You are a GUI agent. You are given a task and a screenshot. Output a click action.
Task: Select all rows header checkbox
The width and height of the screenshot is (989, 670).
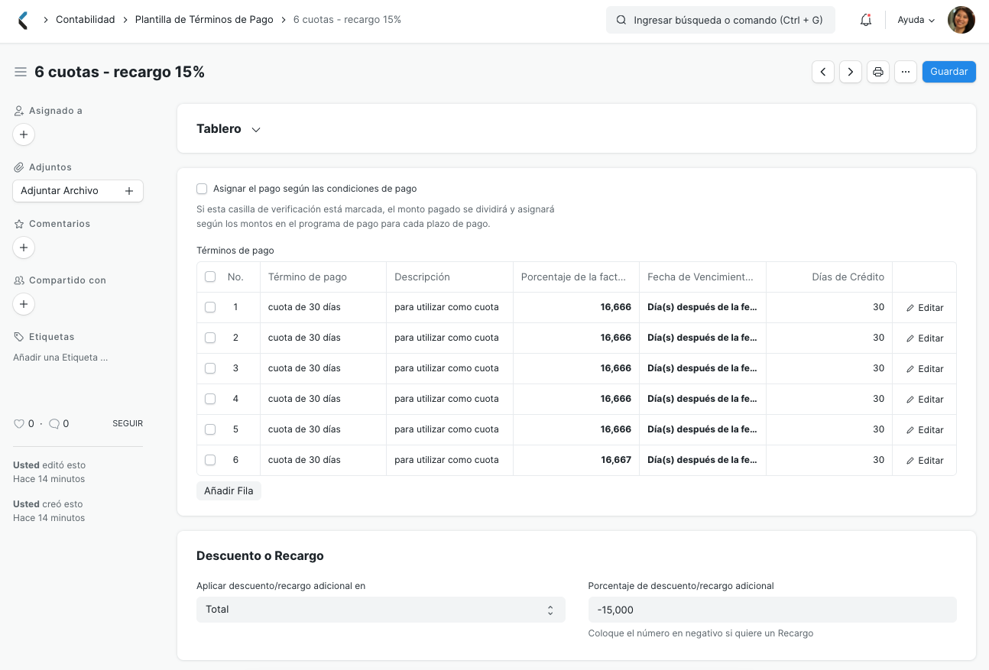[210, 277]
